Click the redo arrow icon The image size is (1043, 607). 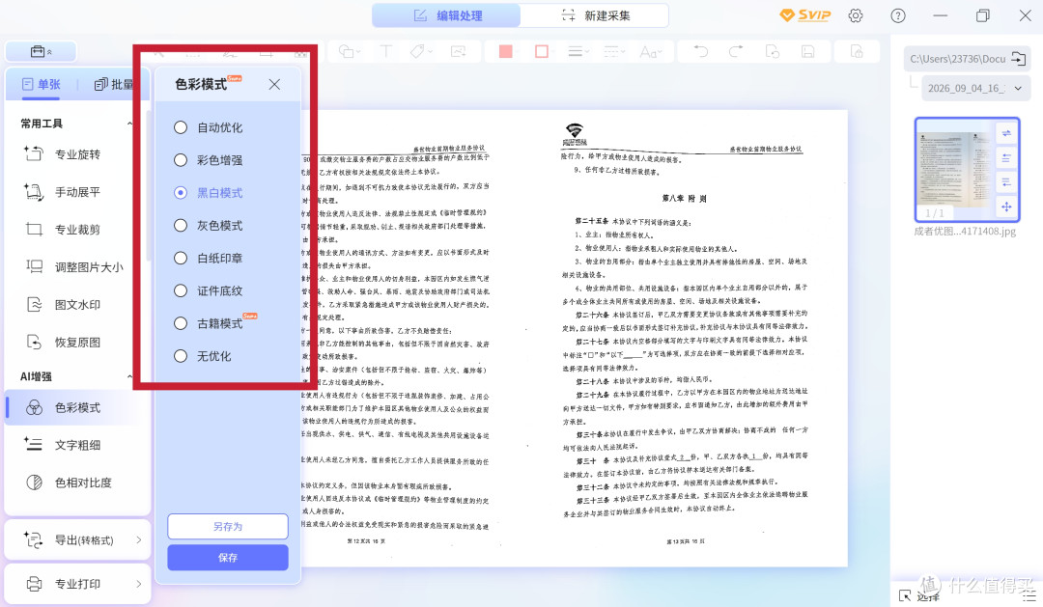tap(736, 52)
